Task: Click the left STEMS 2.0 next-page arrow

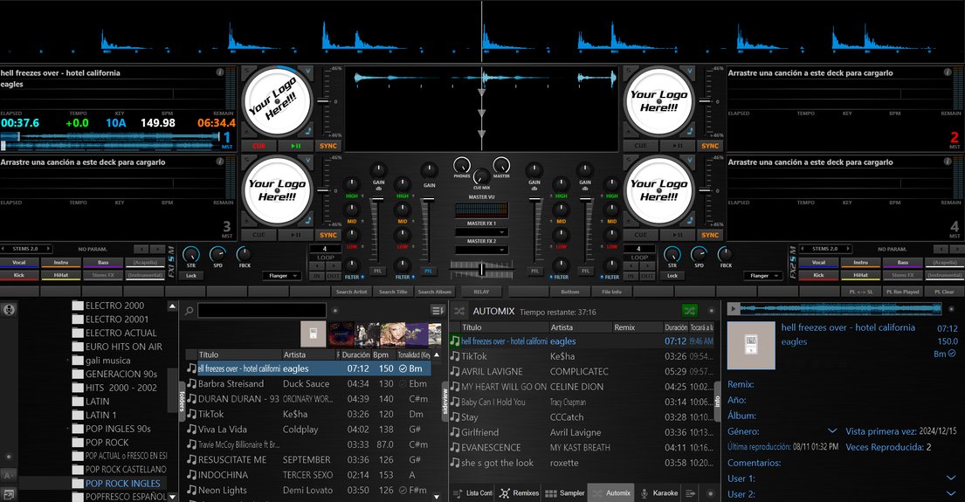Action: pos(48,249)
